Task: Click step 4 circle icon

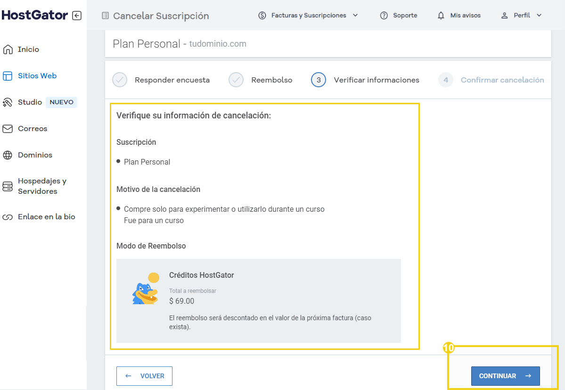Action: 446,80
